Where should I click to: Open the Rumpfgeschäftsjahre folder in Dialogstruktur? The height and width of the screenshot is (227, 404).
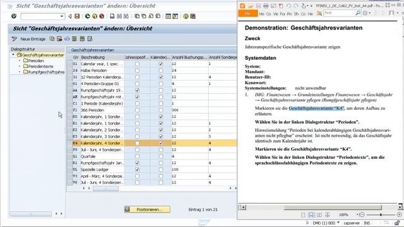pos(44,72)
